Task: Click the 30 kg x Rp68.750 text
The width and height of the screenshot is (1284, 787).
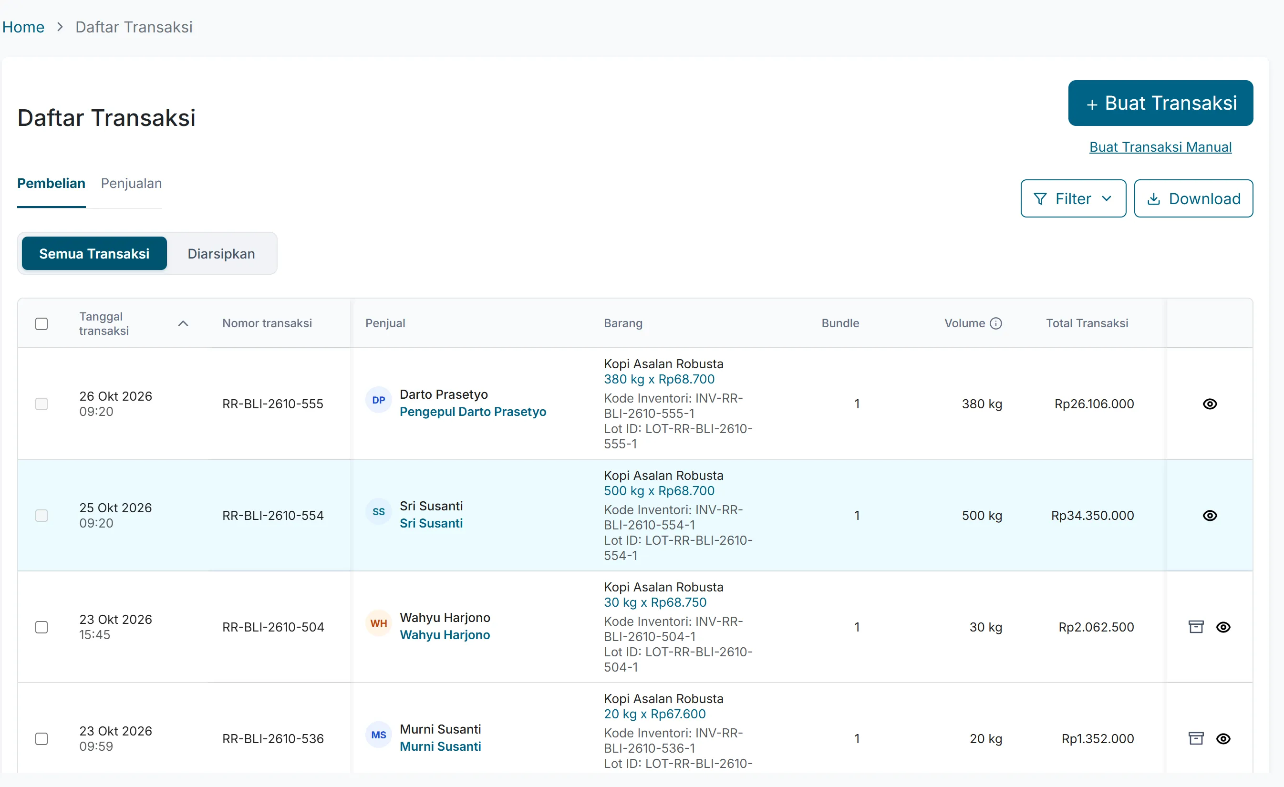Action: coord(655,602)
